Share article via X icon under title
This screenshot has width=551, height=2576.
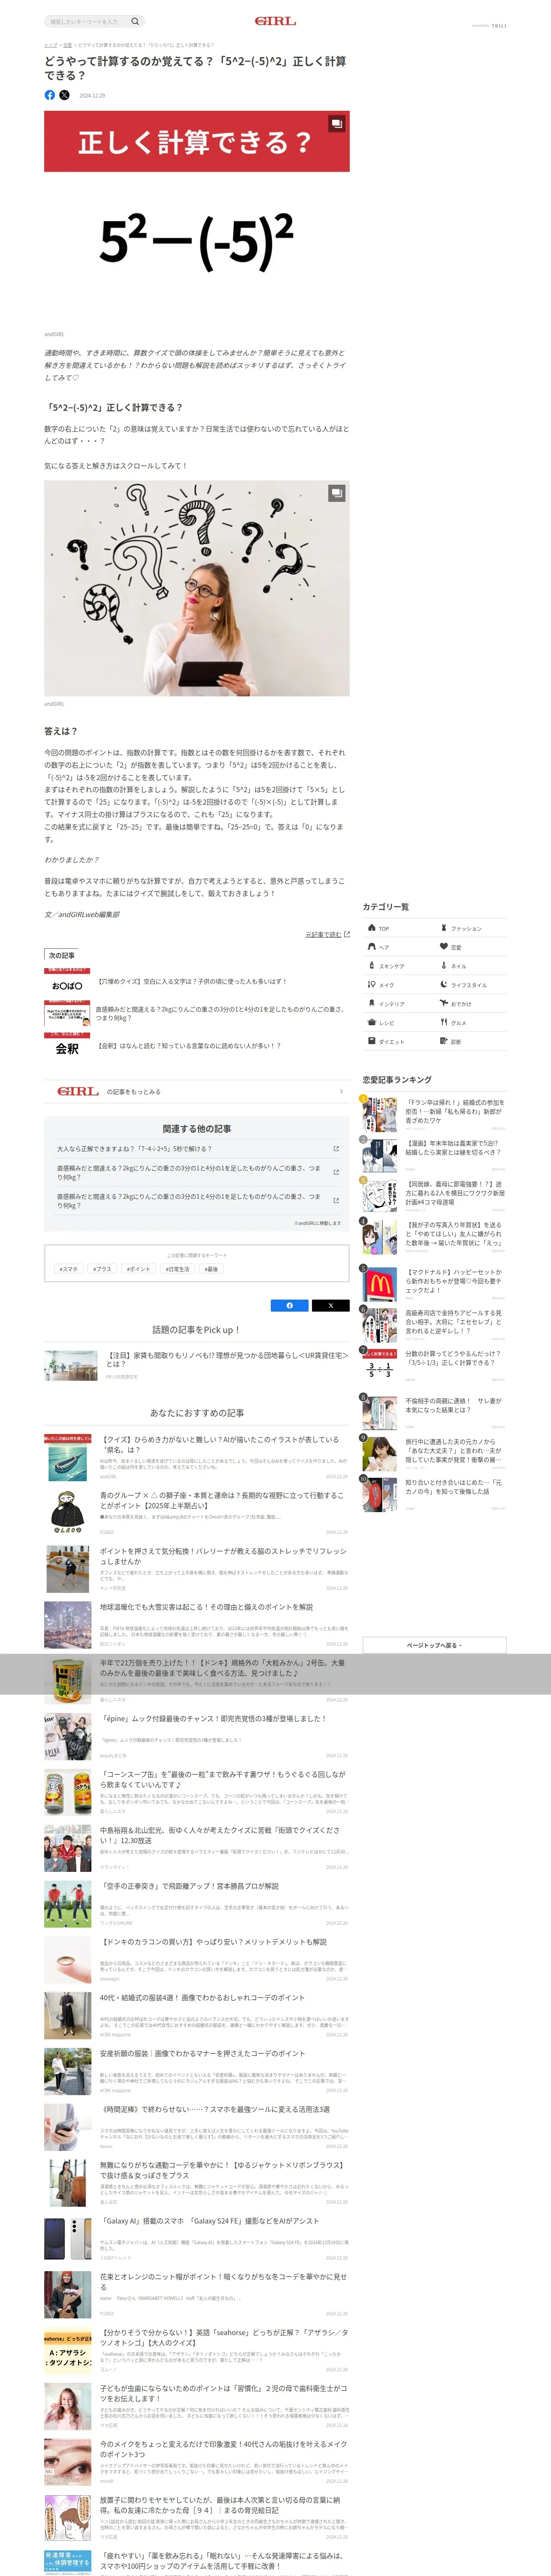65,95
